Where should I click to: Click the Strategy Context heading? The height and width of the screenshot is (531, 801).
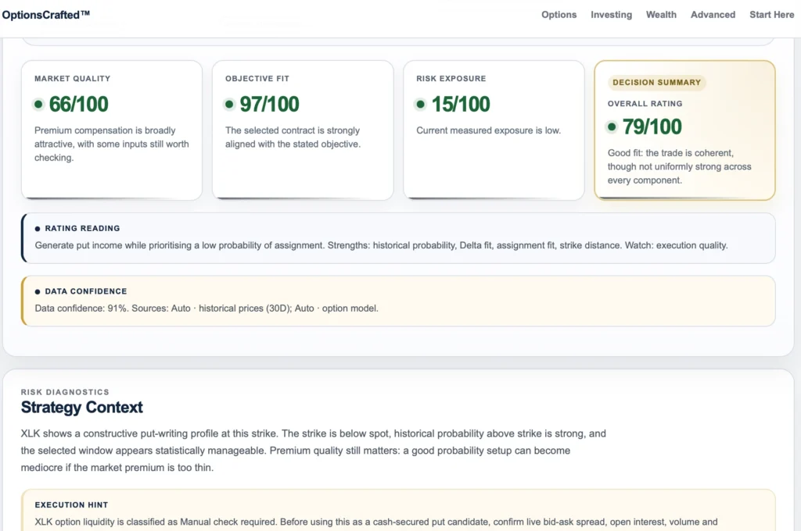pos(81,408)
